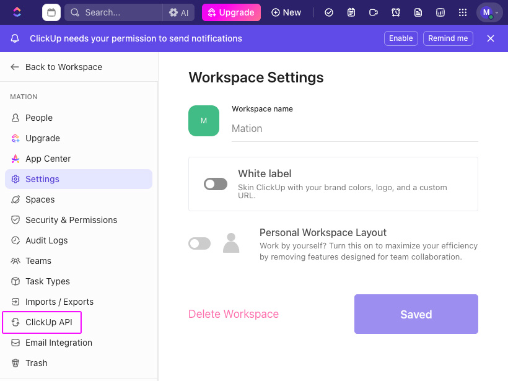Click the green workspace avatar M

204,121
